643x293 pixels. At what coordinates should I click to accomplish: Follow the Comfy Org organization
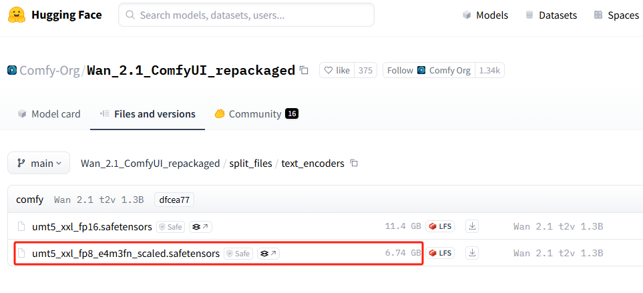click(x=400, y=70)
